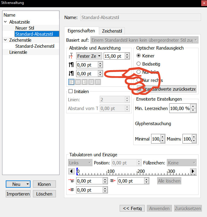This screenshot has height=217, width=207.
Task: Click the Klonen button
Action: click(44, 184)
